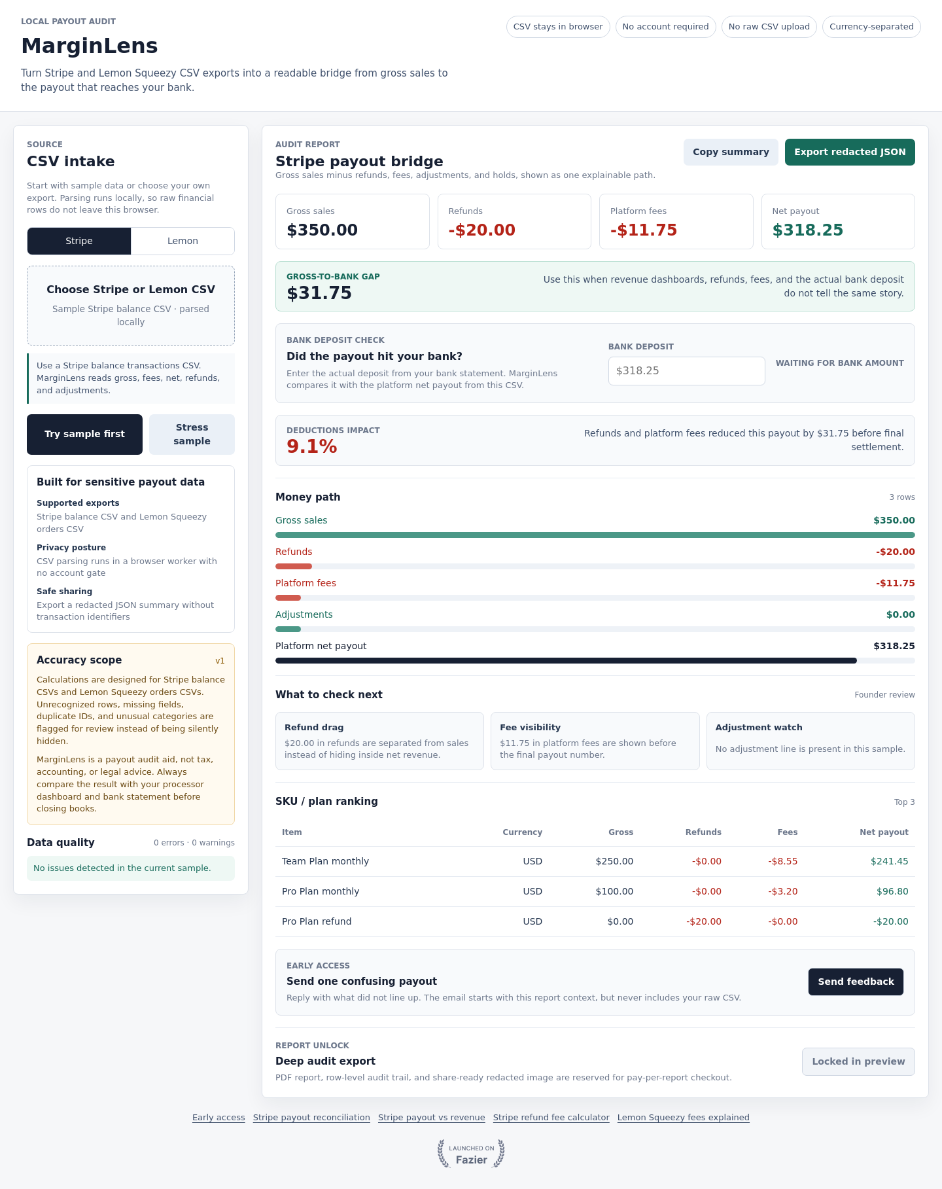Click the -$8.55 fees cell
942x1189 pixels.
(x=783, y=861)
